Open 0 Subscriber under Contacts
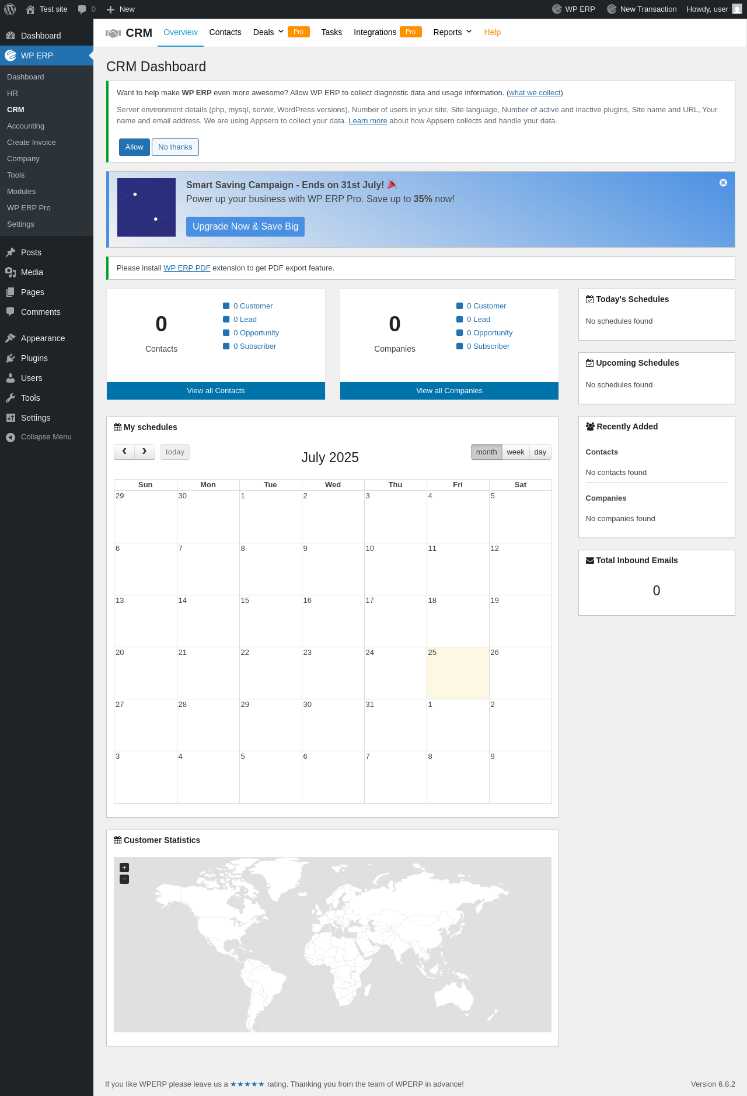Viewport: 747px width, 1096px height. pyautogui.click(x=254, y=346)
